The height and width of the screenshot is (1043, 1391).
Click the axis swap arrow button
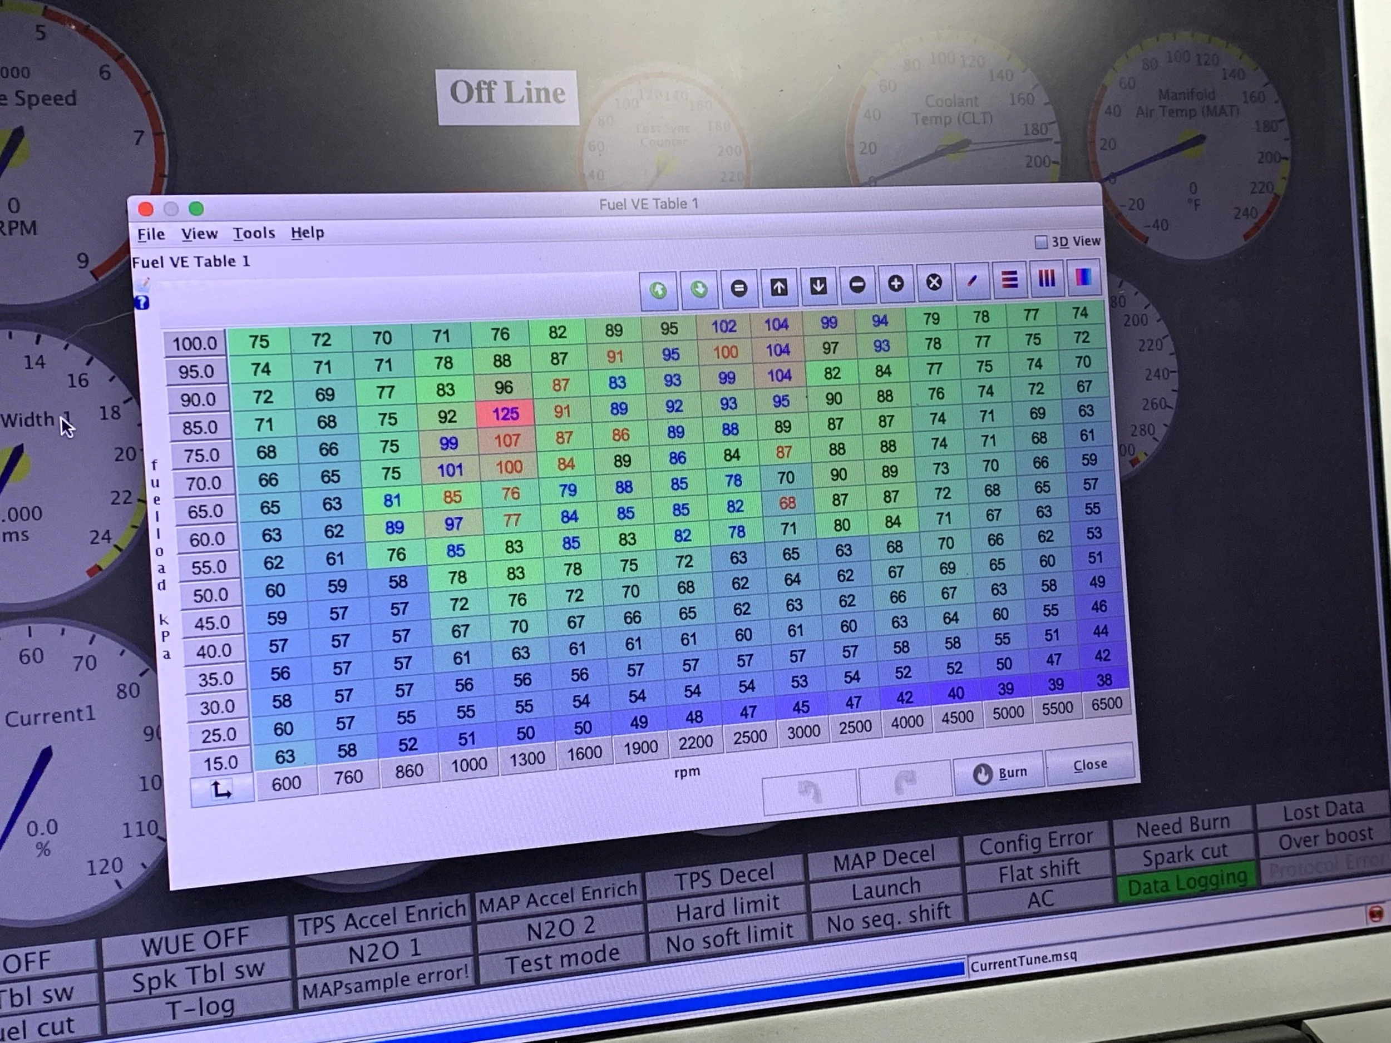tap(221, 790)
